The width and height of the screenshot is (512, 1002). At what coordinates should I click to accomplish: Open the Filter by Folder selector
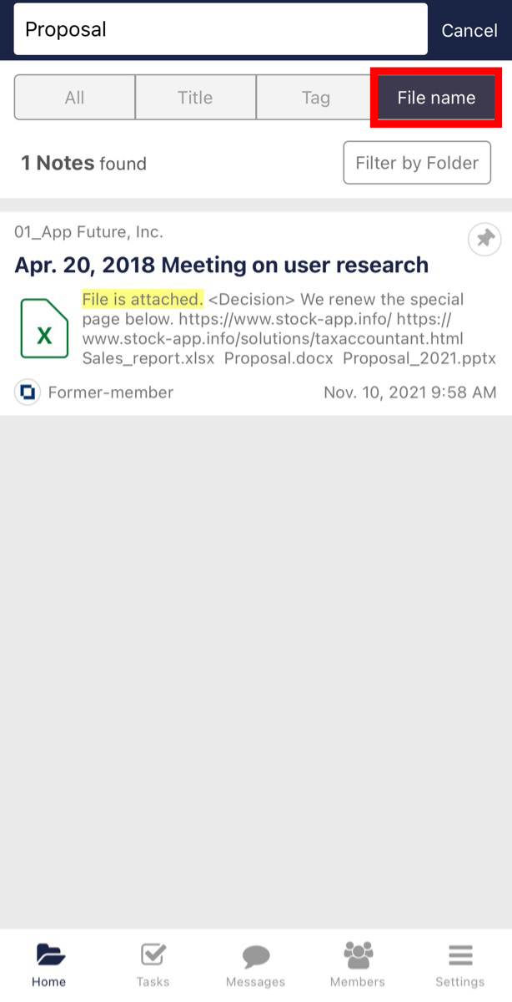pos(417,162)
